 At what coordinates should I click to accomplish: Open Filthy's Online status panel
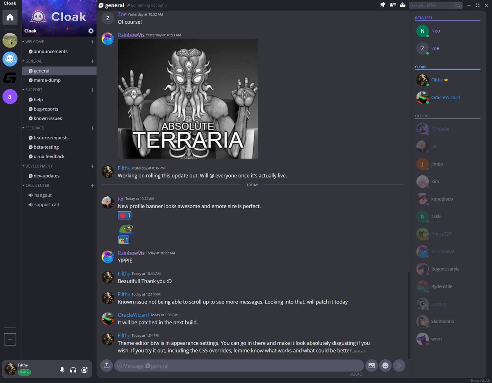click(24, 372)
